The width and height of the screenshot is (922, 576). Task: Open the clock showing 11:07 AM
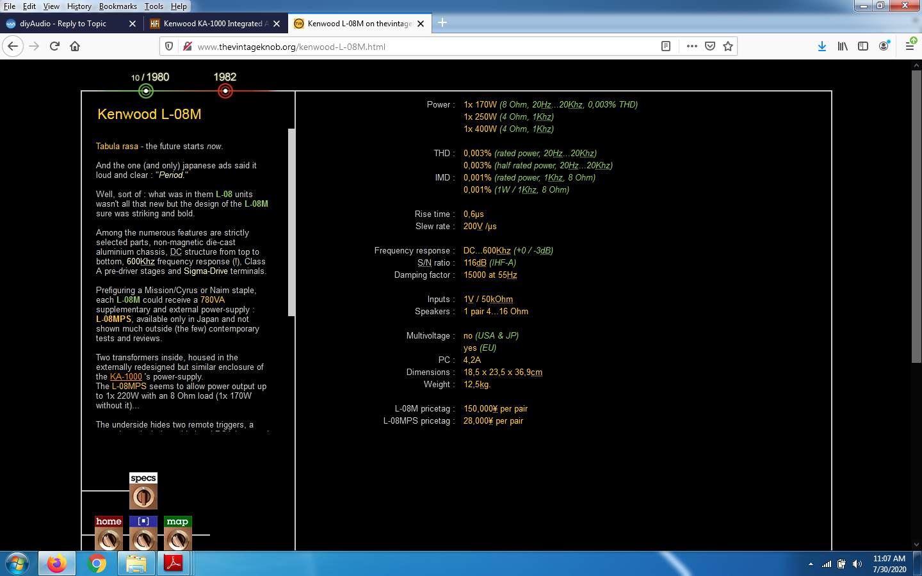(x=889, y=564)
